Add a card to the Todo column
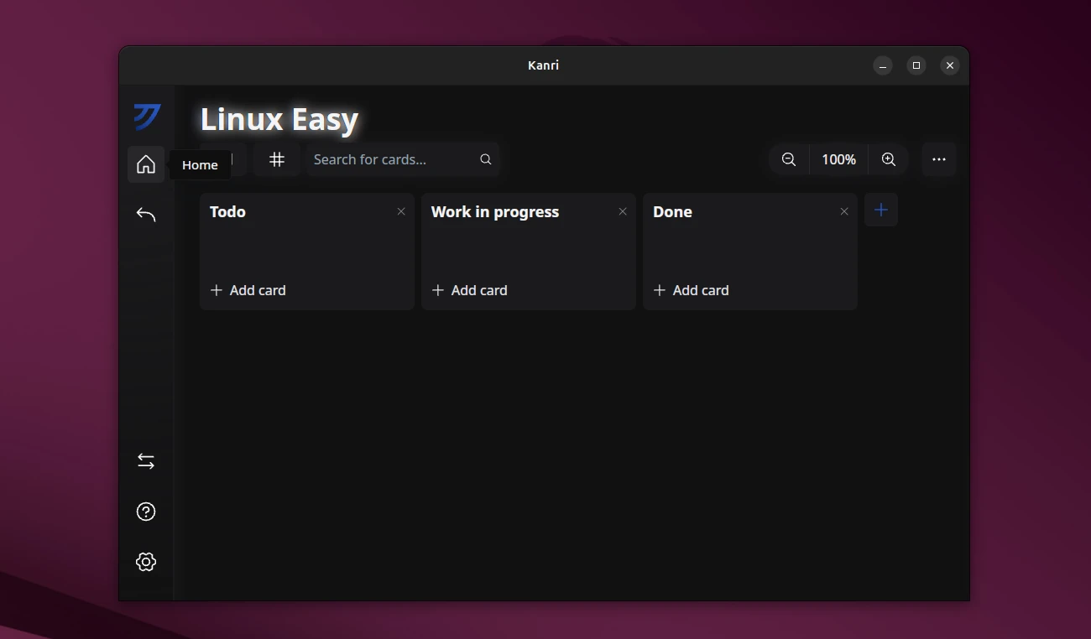The image size is (1091, 639). (248, 290)
